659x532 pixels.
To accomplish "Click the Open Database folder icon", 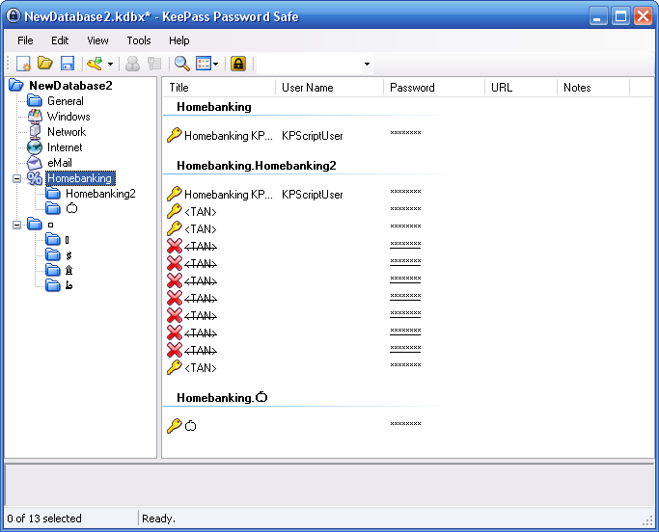I will [x=44, y=64].
